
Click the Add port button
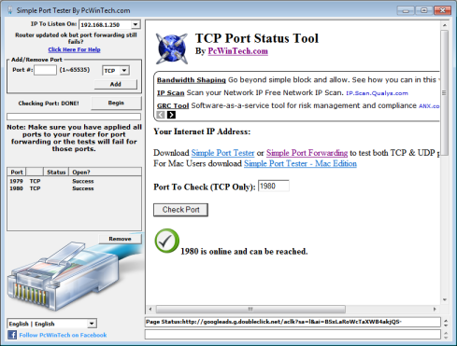coord(116,84)
